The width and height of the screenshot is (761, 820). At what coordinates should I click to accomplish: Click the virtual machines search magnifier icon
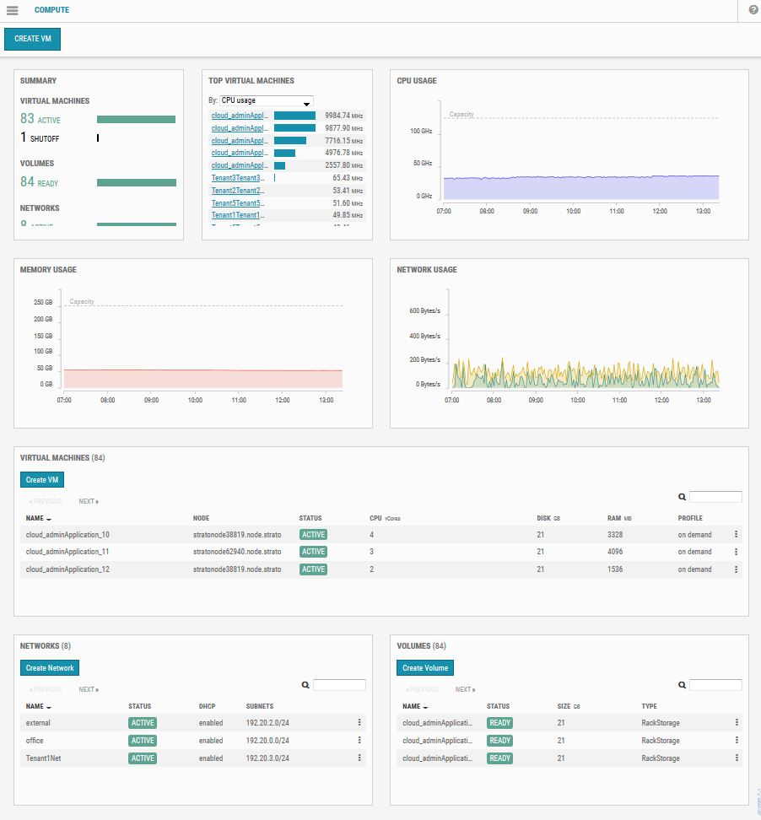point(682,497)
